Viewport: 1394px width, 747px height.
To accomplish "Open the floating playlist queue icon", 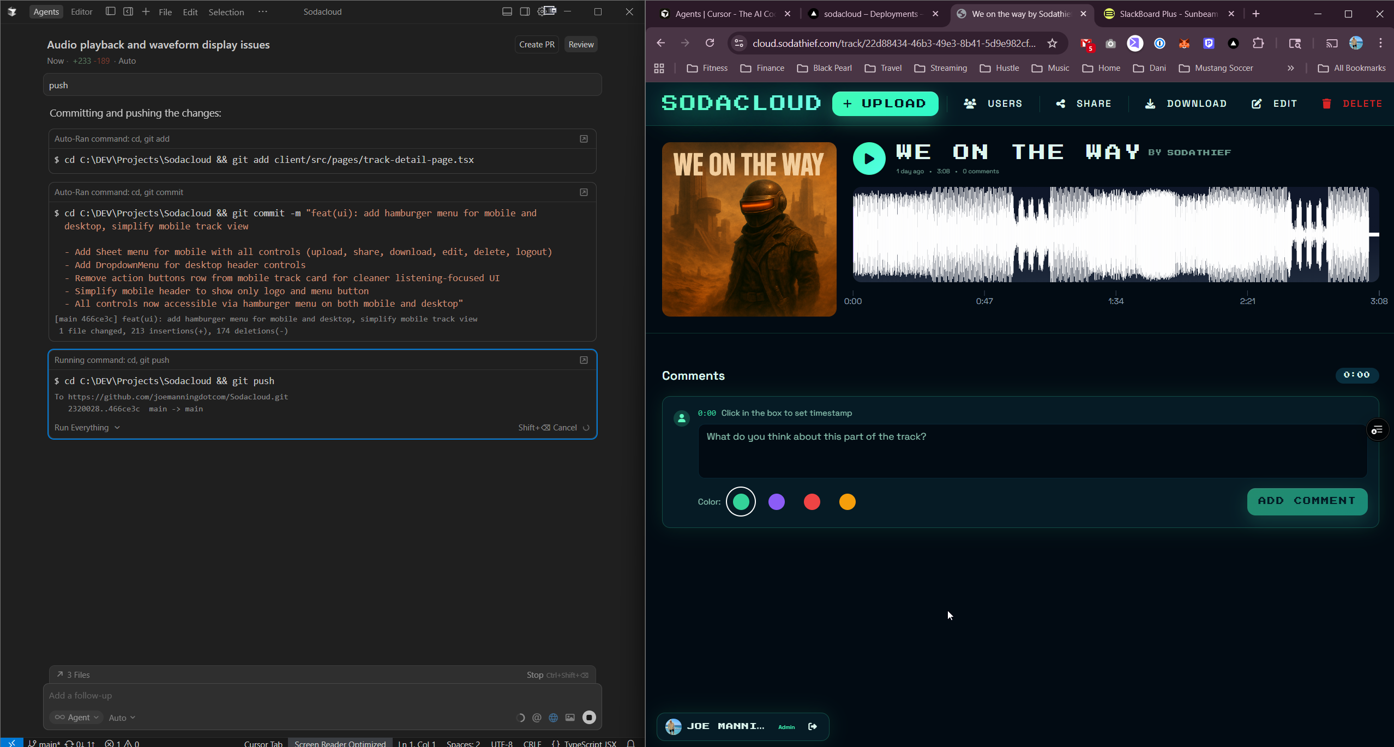I will (x=1378, y=430).
